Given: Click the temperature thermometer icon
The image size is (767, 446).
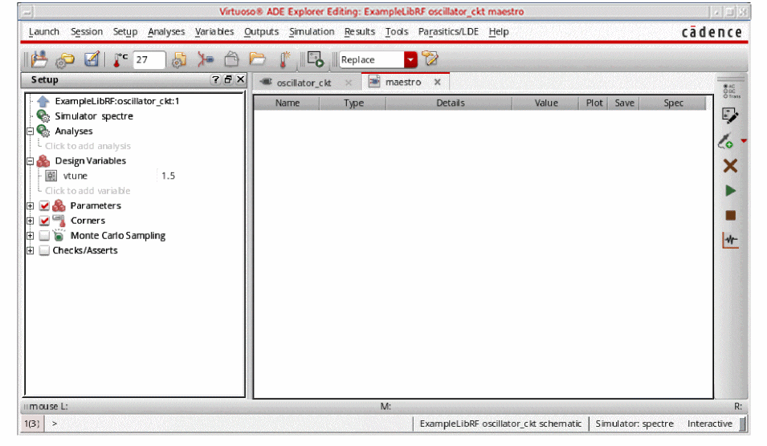Looking at the screenshot, I should (x=120, y=59).
